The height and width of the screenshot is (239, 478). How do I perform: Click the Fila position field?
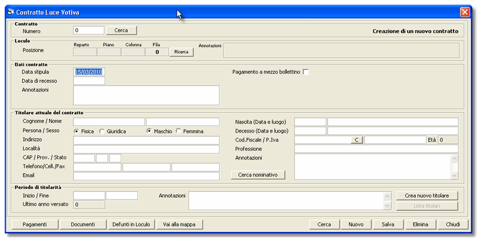tap(157, 52)
